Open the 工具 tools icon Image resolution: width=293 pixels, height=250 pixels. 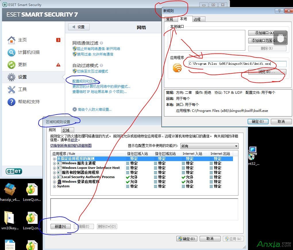[x=11, y=90]
